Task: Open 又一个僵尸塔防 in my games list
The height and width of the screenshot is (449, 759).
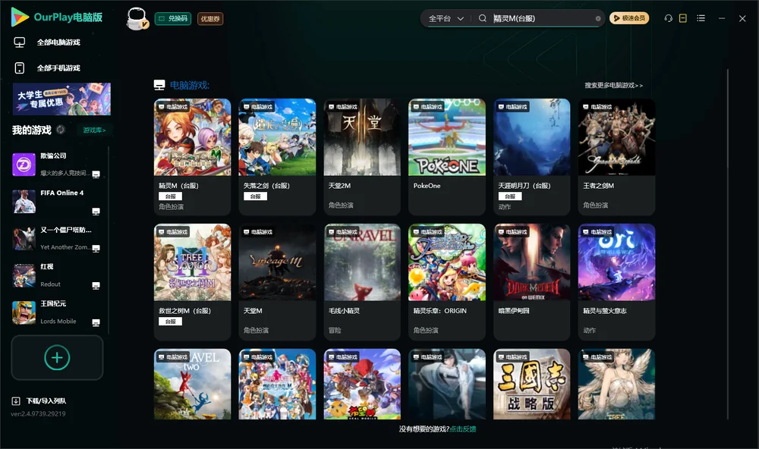Action: [x=57, y=238]
